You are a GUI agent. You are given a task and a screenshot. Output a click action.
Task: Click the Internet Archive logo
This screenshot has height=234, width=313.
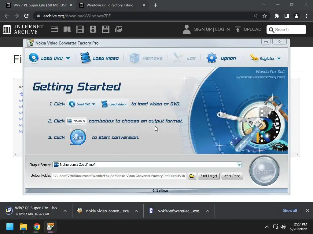click(x=23, y=29)
